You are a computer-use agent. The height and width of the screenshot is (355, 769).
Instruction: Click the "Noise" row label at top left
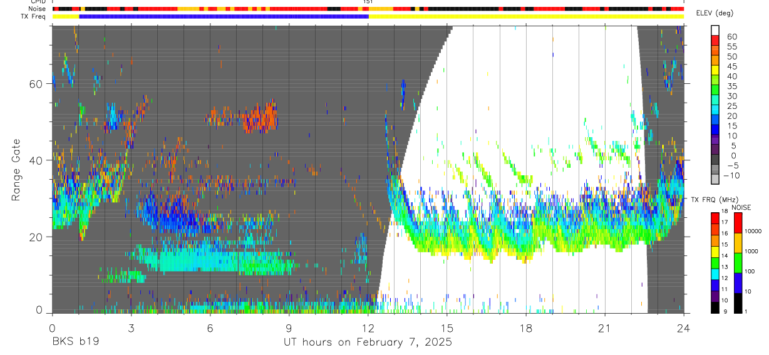38,9
